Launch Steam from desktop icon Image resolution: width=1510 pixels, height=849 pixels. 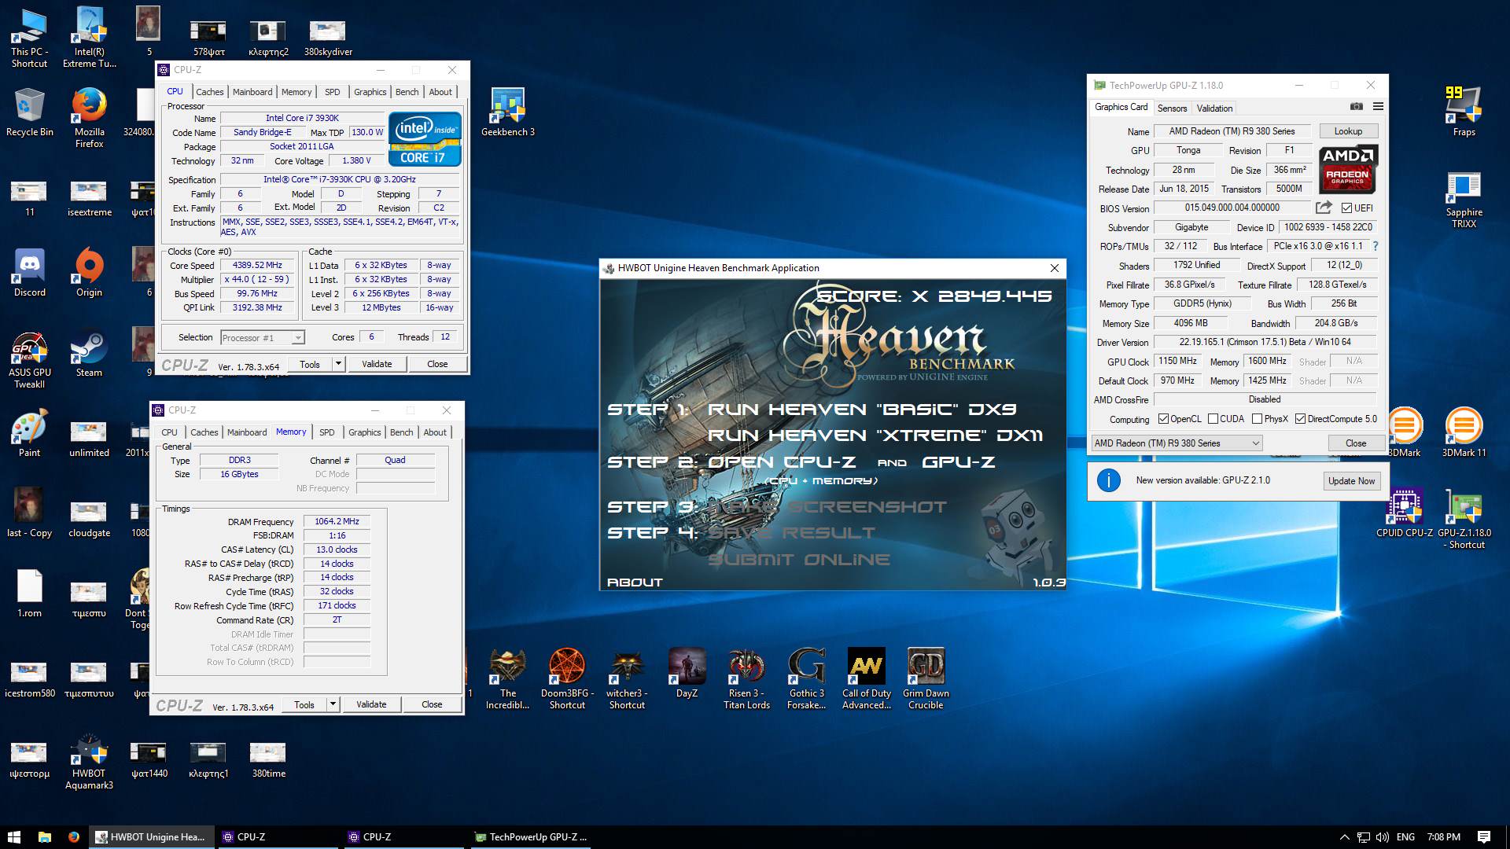[89, 352]
